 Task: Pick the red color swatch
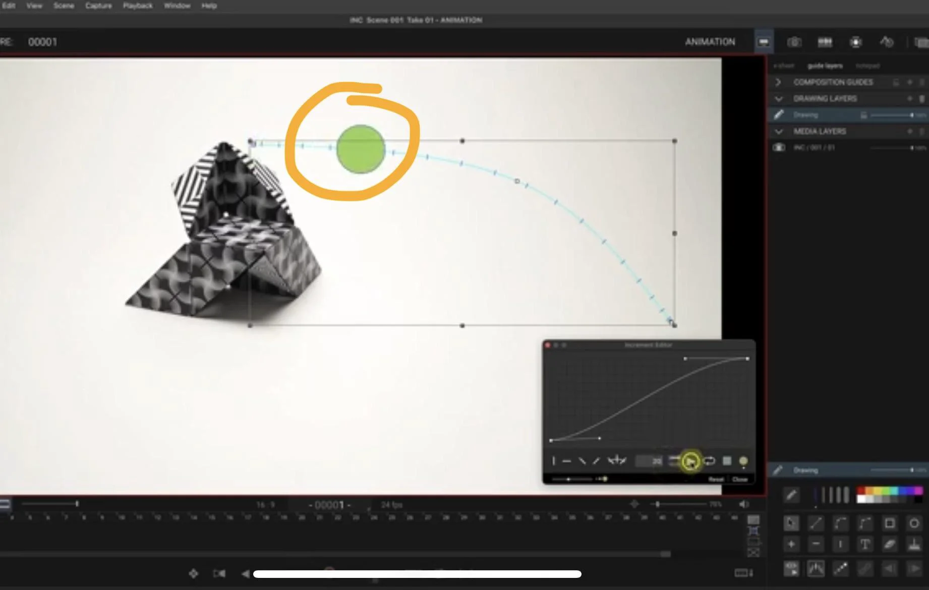[x=861, y=491]
